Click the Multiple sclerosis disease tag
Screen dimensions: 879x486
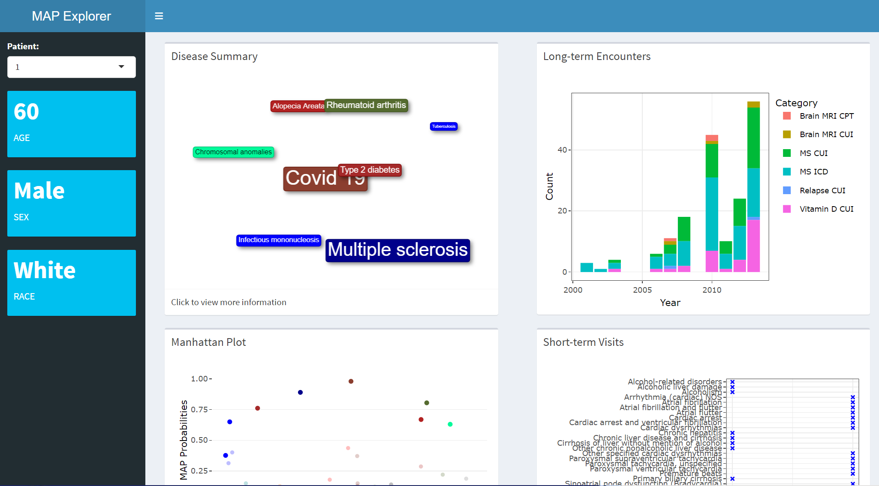(397, 250)
